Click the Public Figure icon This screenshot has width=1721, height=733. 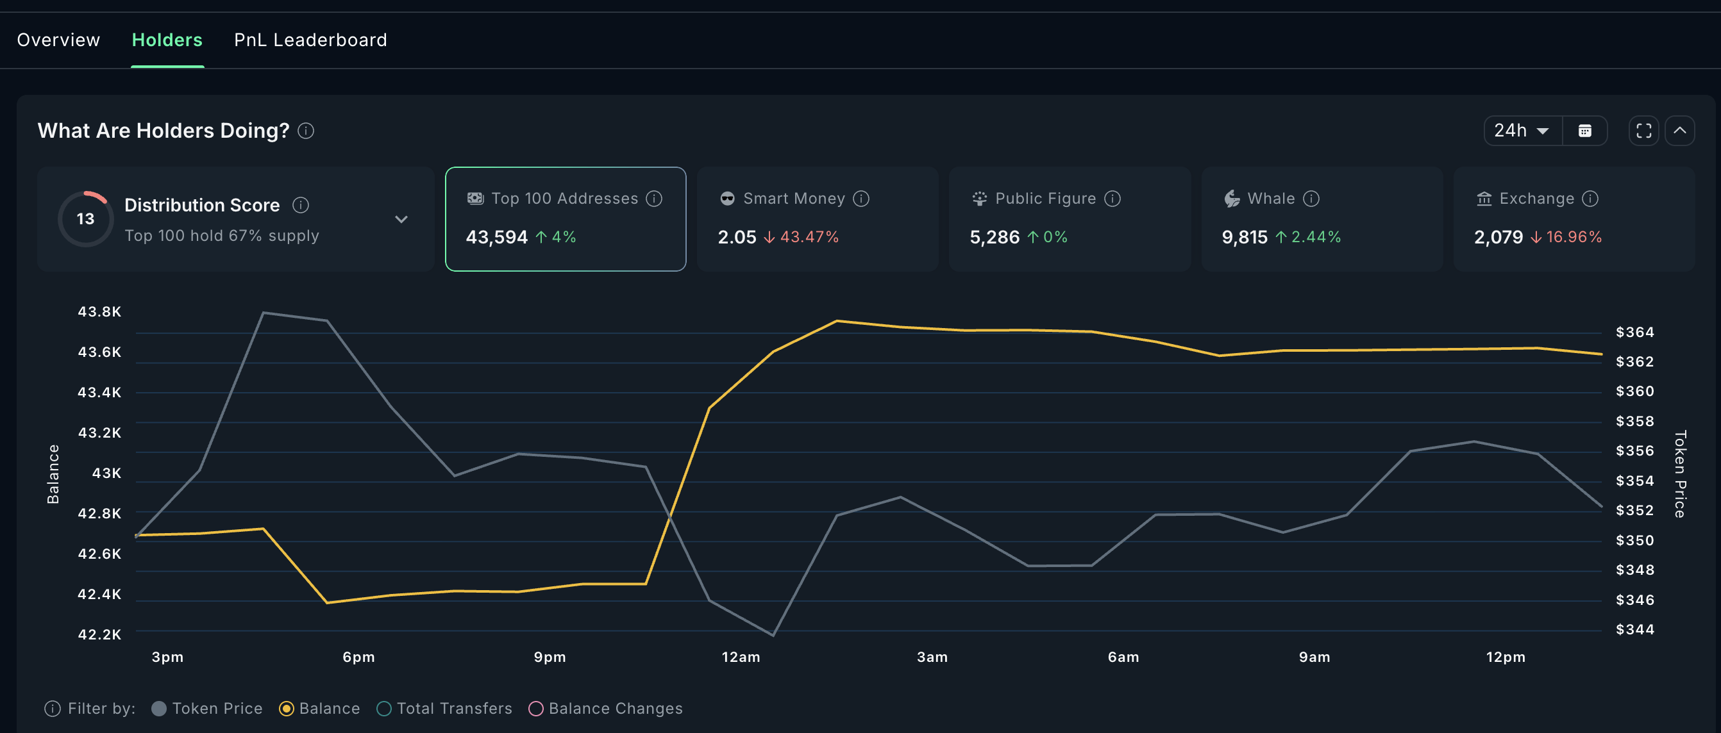(978, 198)
